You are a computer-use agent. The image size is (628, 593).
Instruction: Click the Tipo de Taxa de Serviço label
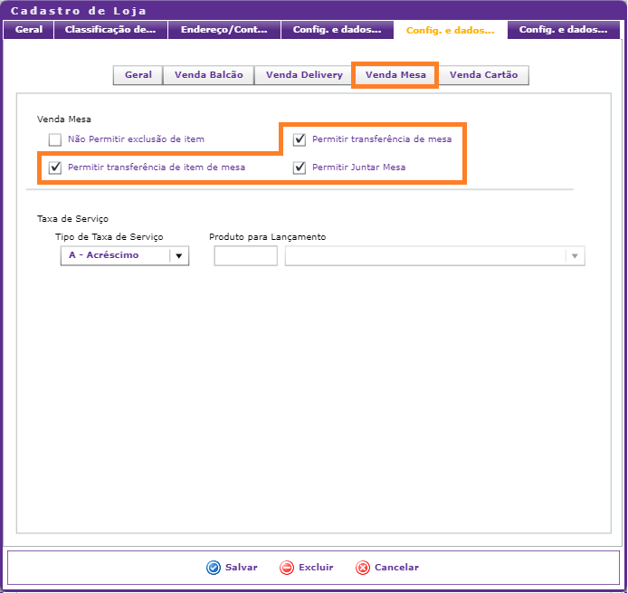(109, 237)
